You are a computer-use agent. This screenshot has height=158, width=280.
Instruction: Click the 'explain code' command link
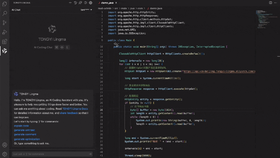(21, 126)
